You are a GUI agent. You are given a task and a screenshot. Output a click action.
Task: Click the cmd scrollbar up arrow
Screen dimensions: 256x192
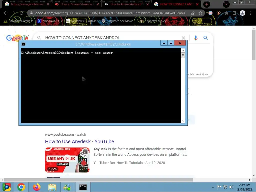183,50
